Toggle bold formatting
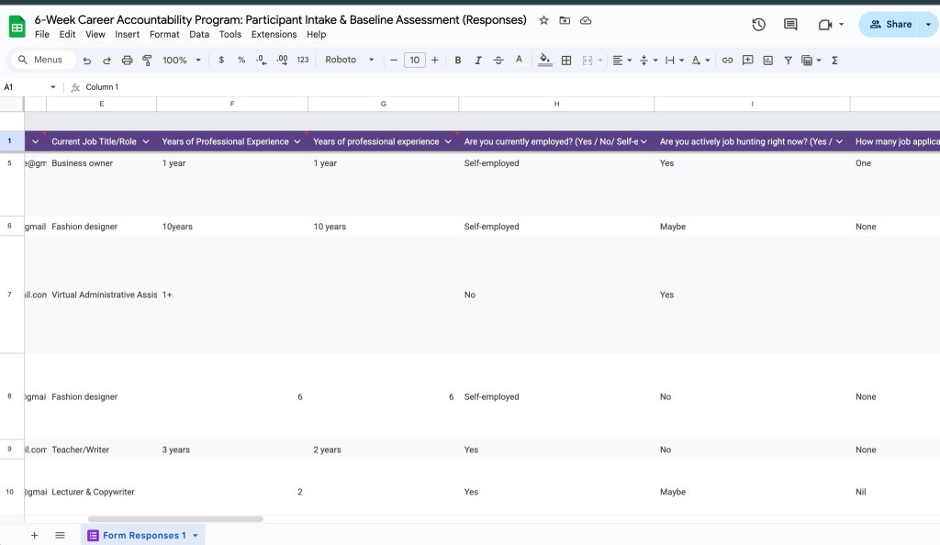 click(x=458, y=61)
